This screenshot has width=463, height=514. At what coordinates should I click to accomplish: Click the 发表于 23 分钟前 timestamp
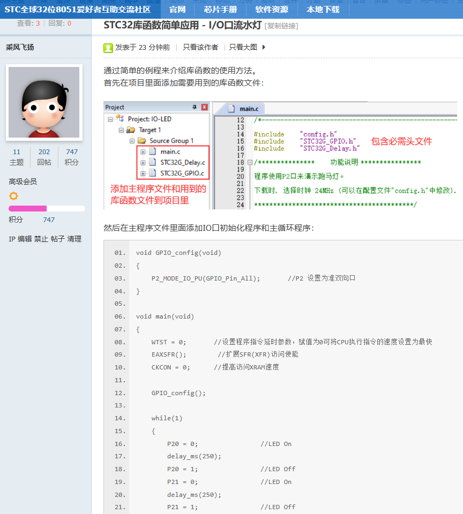(143, 47)
